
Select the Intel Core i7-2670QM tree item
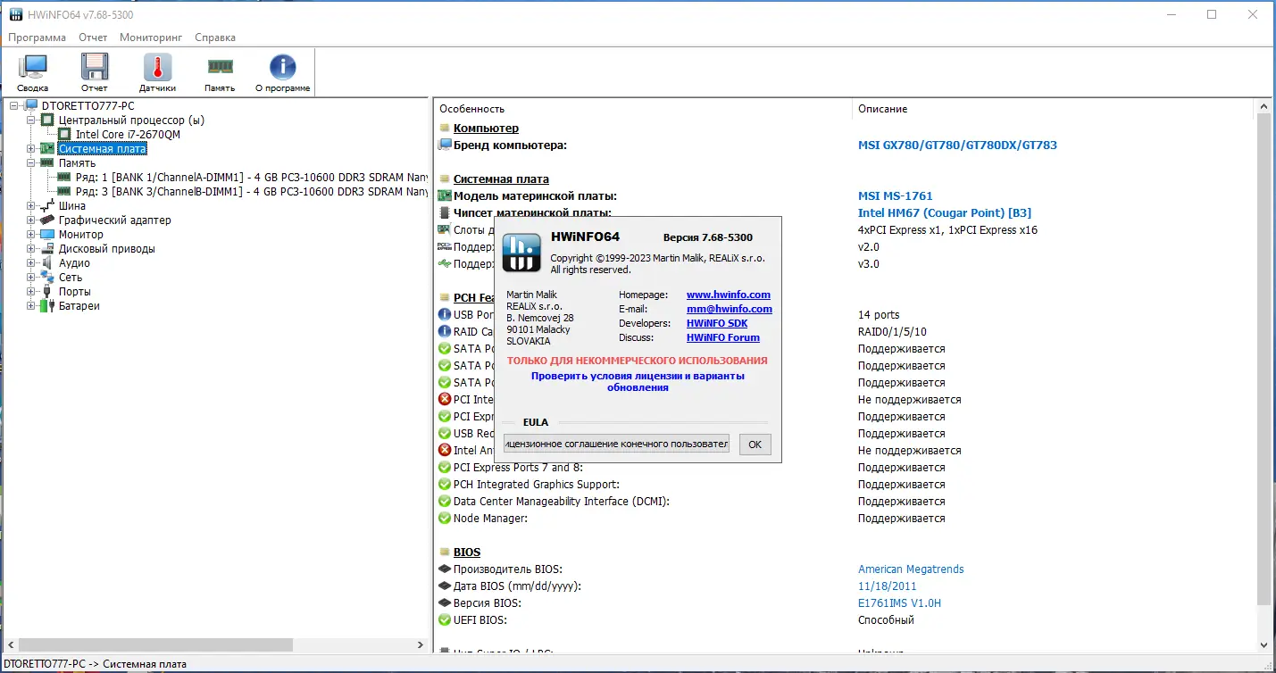(x=128, y=135)
